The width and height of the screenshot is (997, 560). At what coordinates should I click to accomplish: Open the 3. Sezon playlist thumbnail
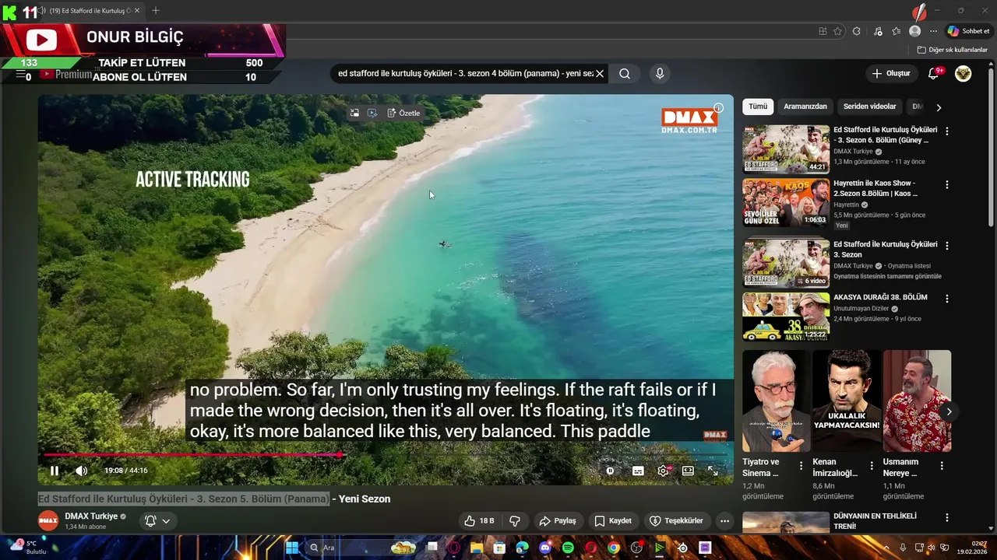point(786,263)
